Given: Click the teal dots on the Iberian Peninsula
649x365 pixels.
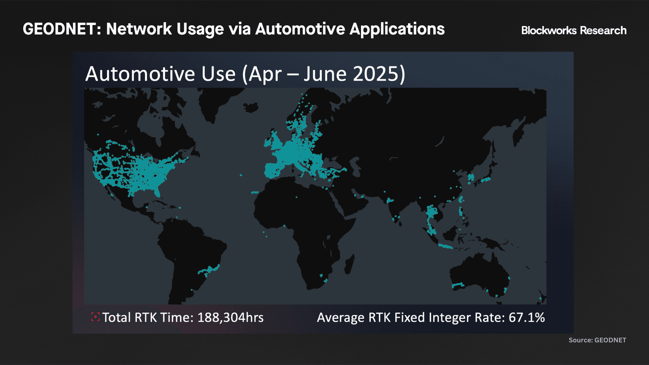Looking at the screenshot, I should coord(273,171).
